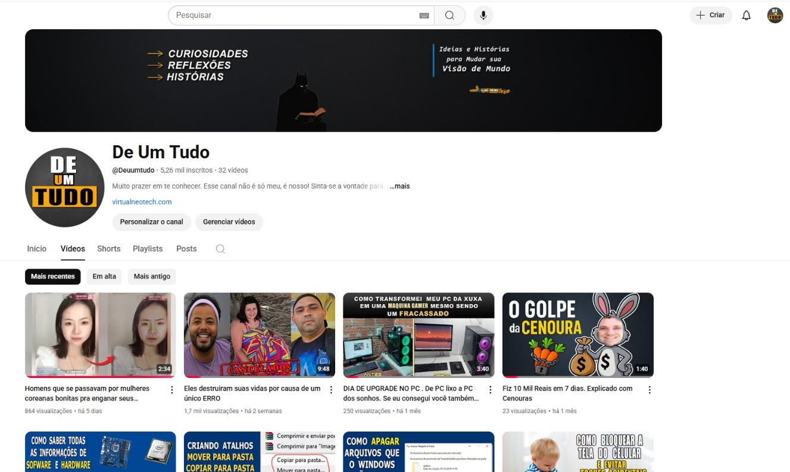Click the Criar button
Image resolution: width=790 pixels, height=472 pixels.
[x=711, y=15]
